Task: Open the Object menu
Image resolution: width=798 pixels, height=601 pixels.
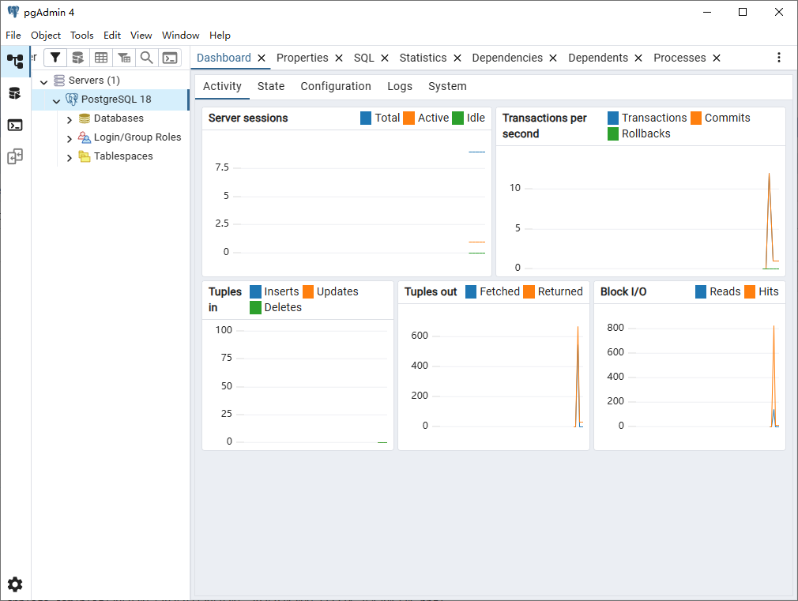Action: [x=46, y=35]
